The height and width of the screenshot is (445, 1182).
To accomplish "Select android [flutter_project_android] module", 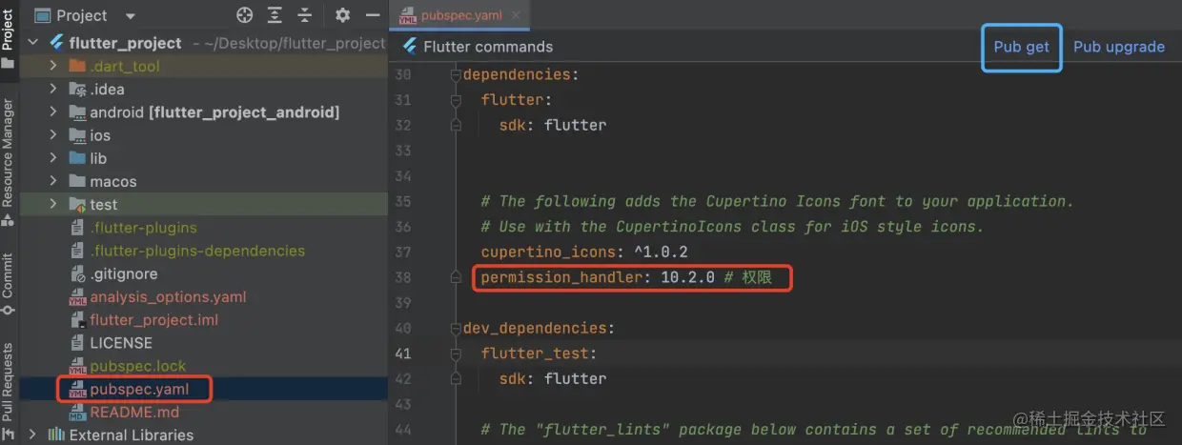I will (x=214, y=111).
